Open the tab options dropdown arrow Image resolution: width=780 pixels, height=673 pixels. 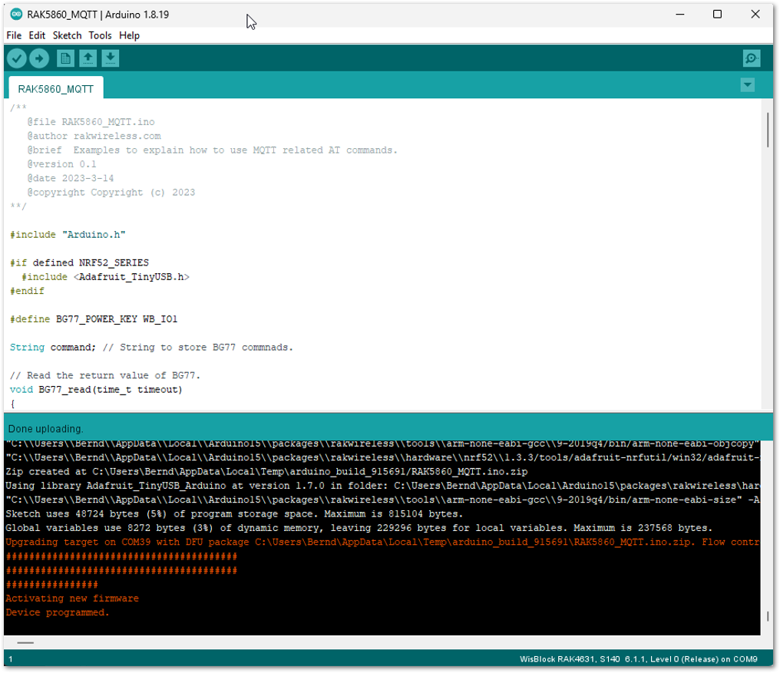point(747,85)
